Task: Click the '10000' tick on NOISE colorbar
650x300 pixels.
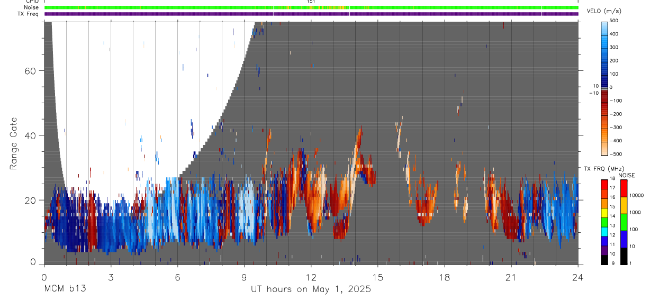Action: pos(636,195)
